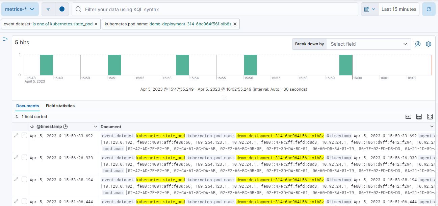Open the chart options gear icon
Image resolution: width=438 pixels, height=206 pixels.
coord(429,44)
